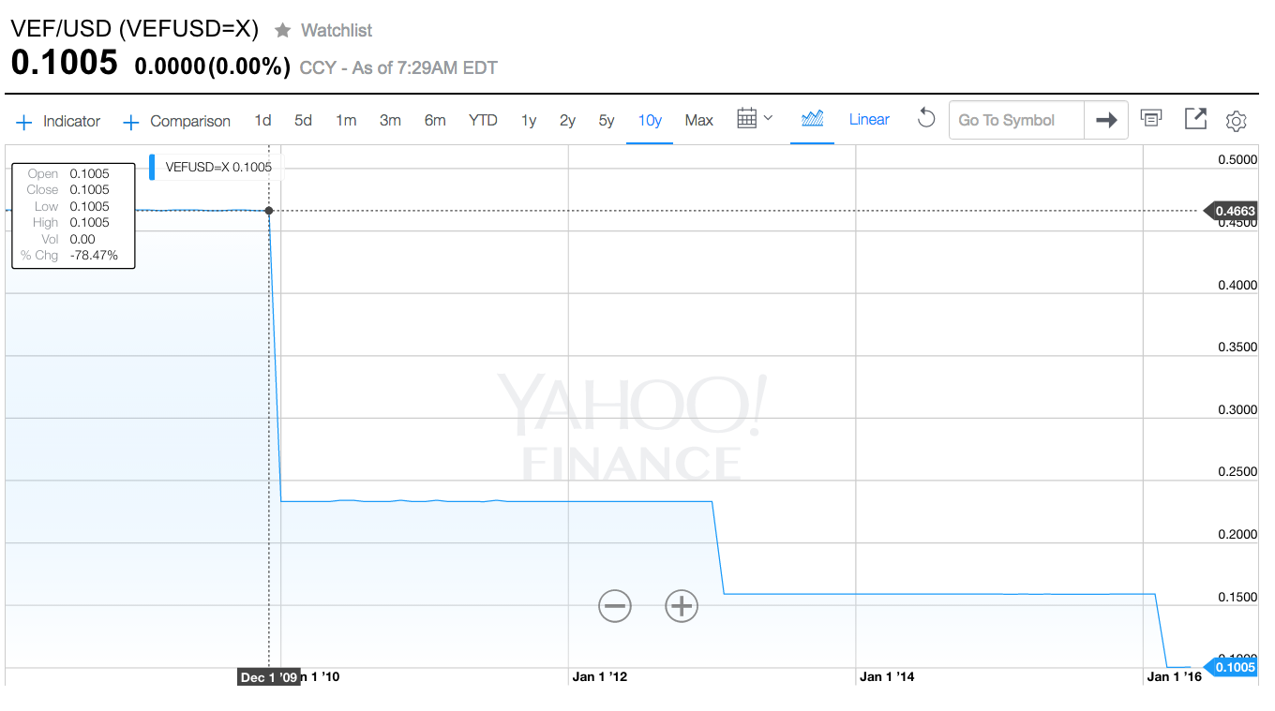Add a Comparison symbol
The width and height of the screenshot is (1275, 711).
pyautogui.click(x=176, y=122)
